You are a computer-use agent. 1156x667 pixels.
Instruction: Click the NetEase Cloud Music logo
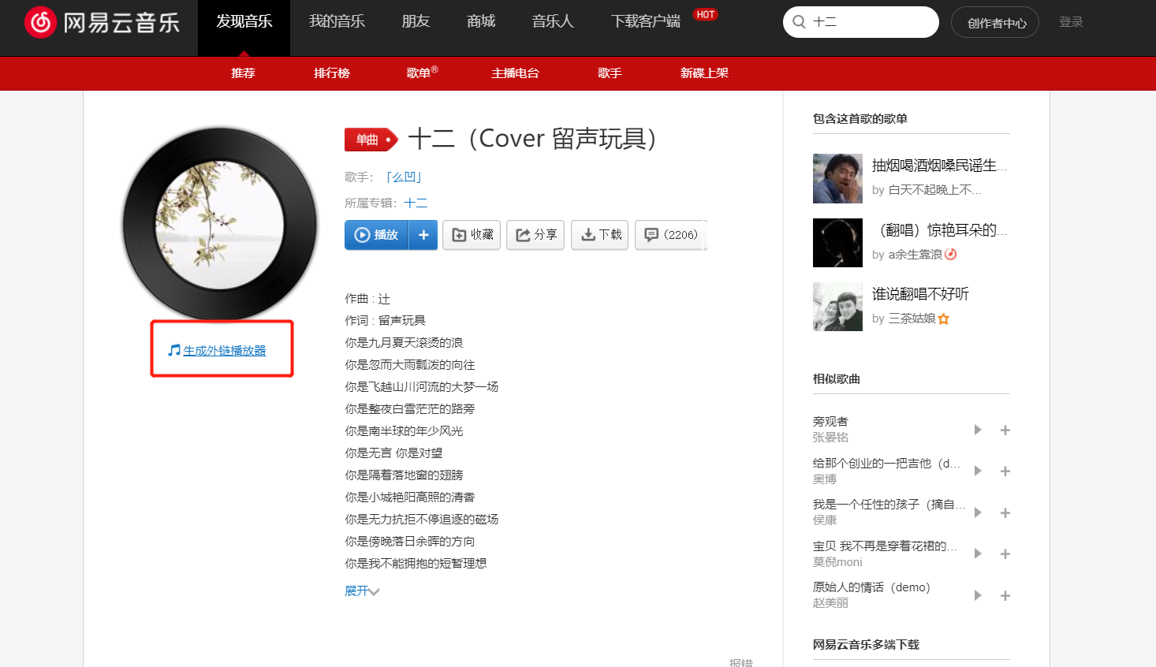(101, 21)
